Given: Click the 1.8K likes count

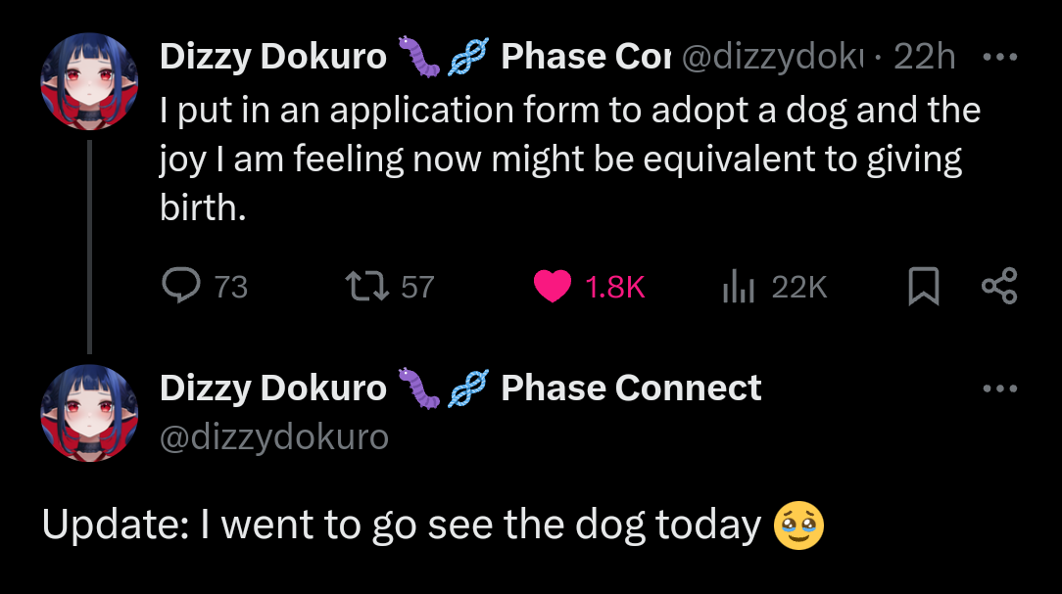Looking at the screenshot, I should (x=615, y=287).
